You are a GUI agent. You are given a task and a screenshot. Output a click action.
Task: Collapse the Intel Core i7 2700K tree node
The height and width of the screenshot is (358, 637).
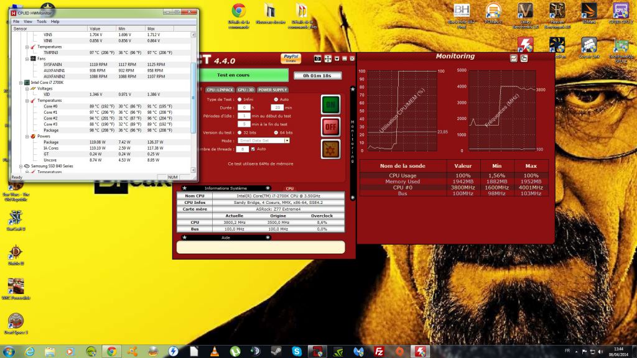click(21, 83)
